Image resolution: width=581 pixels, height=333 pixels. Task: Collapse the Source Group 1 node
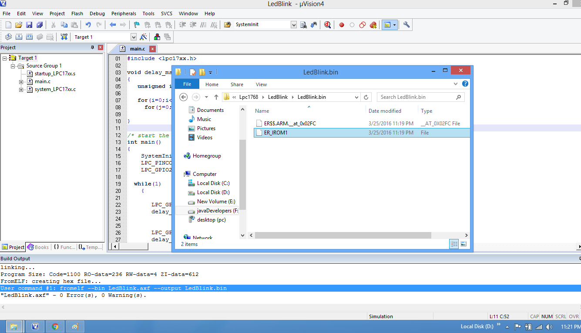[x=13, y=66]
